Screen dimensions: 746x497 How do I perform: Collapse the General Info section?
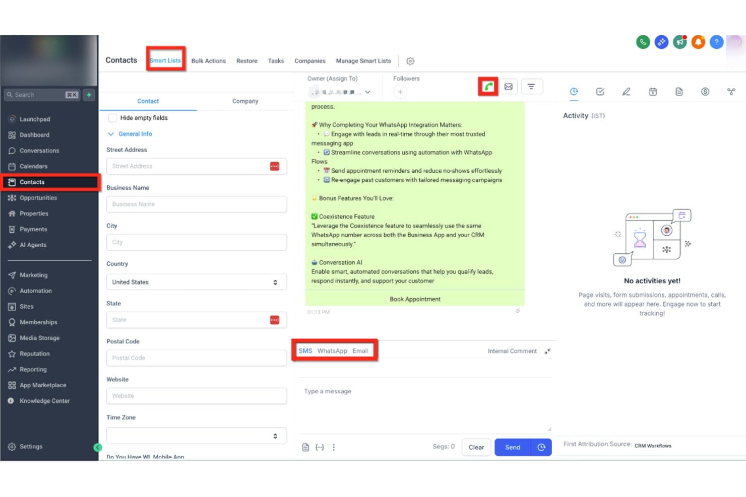click(130, 134)
